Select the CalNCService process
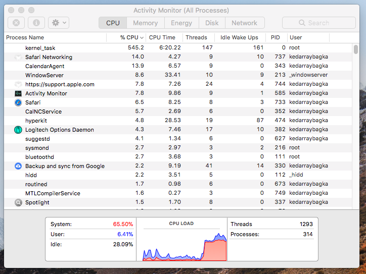Image resolution: width=366 pixels, height=274 pixels. tap(178, 112)
